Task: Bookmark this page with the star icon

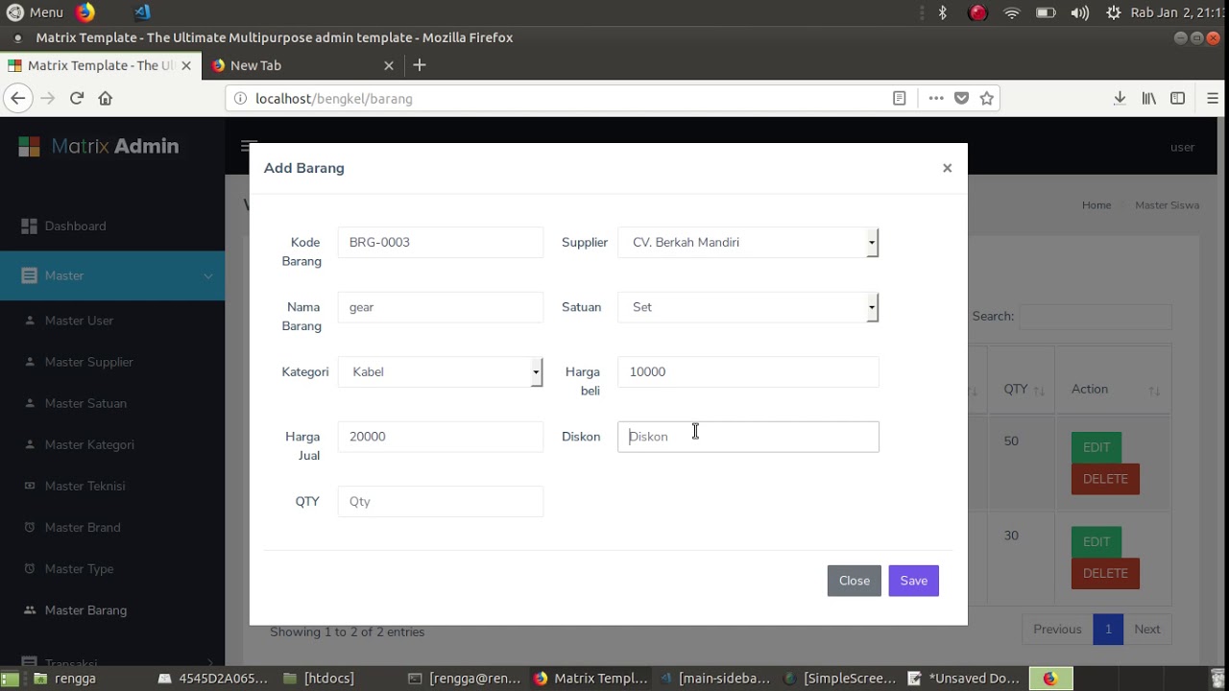Action: point(986,98)
